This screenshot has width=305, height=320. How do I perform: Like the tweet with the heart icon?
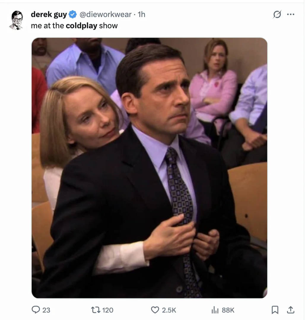point(155,310)
